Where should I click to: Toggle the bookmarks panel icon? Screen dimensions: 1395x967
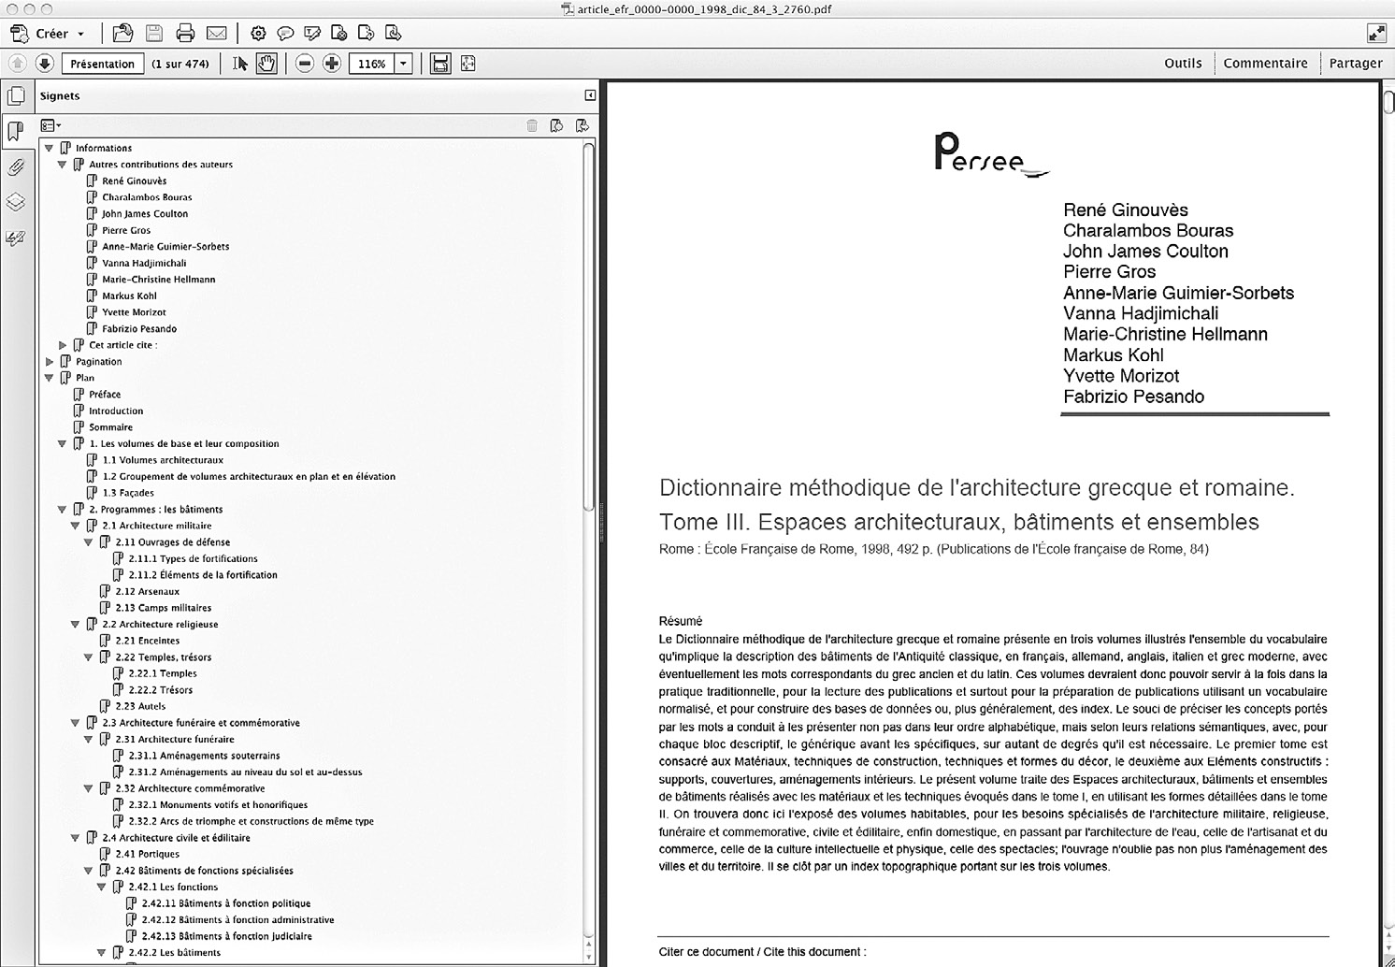[16, 131]
